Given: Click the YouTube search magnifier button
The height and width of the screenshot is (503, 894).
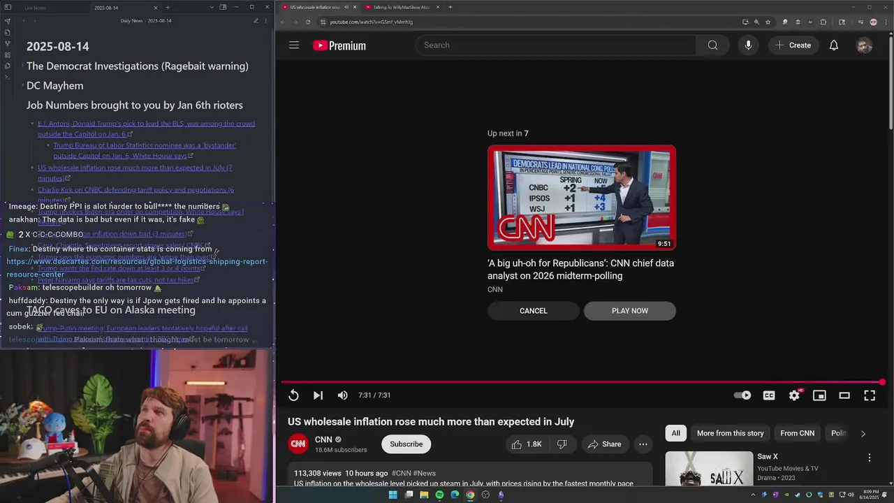Looking at the screenshot, I should [x=712, y=45].
